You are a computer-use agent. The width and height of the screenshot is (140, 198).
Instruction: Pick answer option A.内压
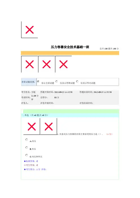pos(27,140)
